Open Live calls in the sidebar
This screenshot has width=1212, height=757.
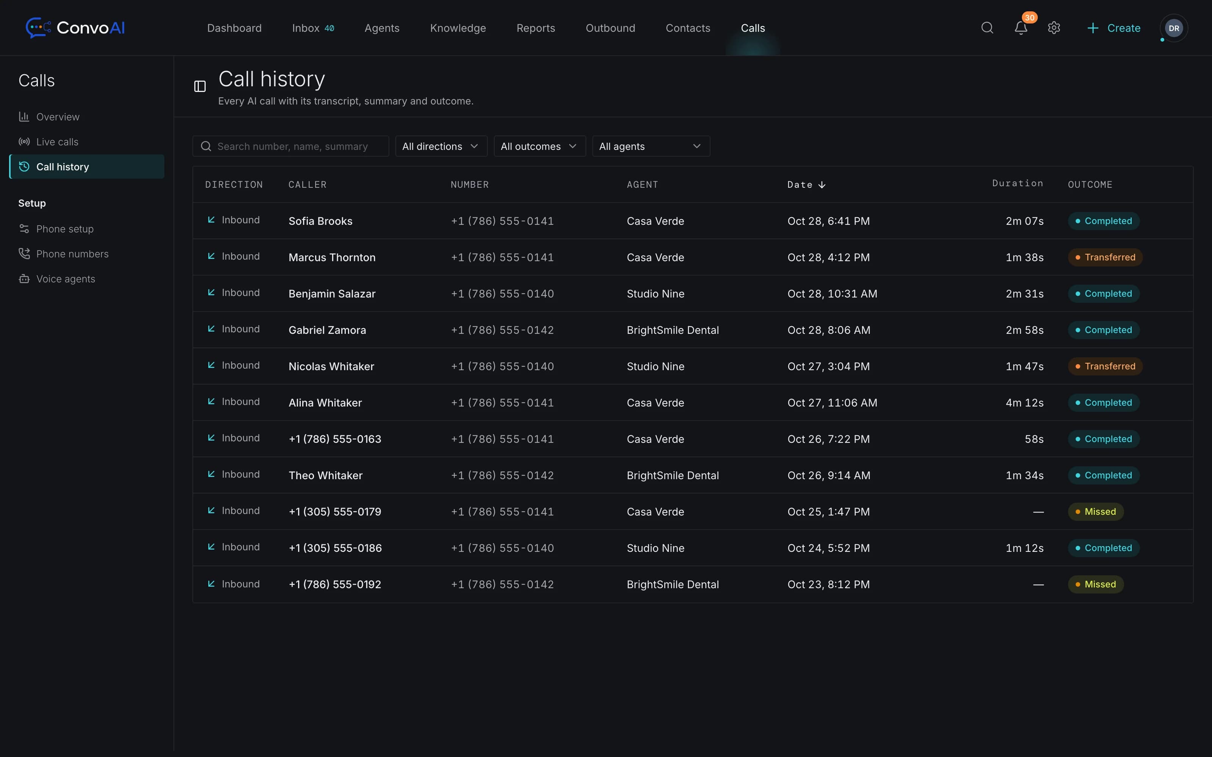(87, 142)
